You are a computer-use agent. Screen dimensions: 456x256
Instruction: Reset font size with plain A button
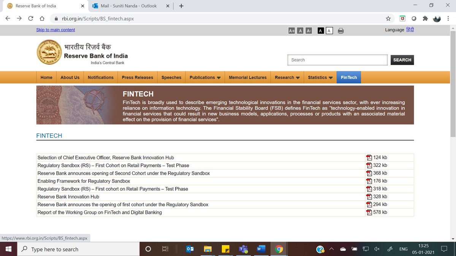(x=300, y=31)
